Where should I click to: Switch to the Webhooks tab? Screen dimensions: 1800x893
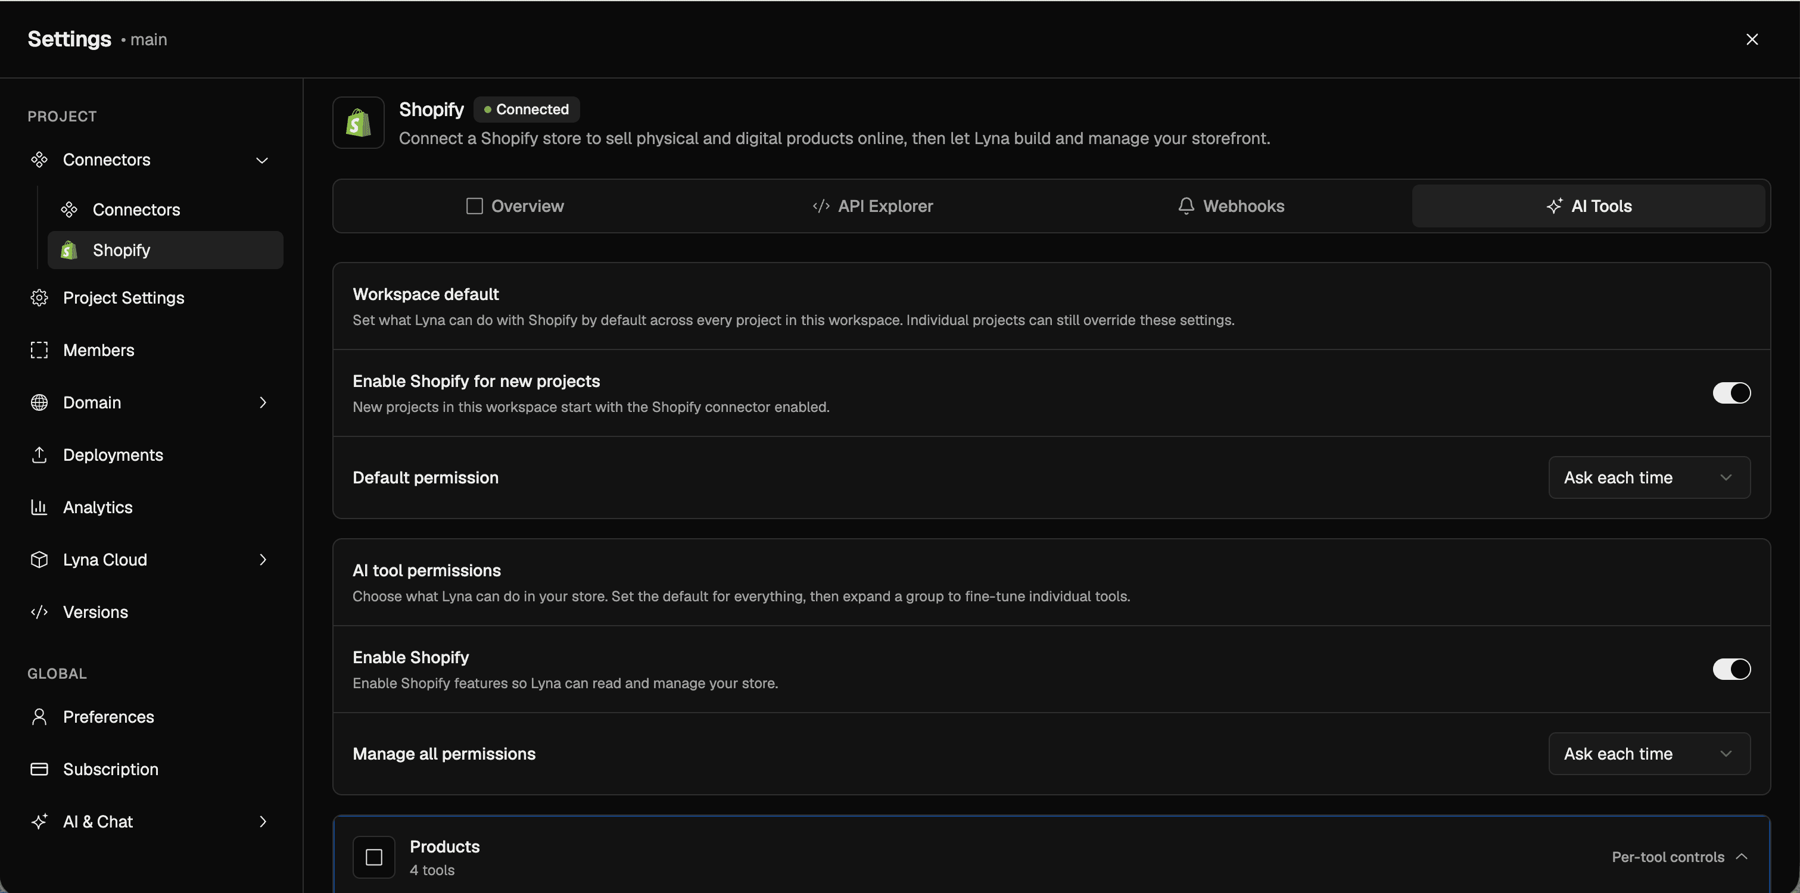point(1231,206)
